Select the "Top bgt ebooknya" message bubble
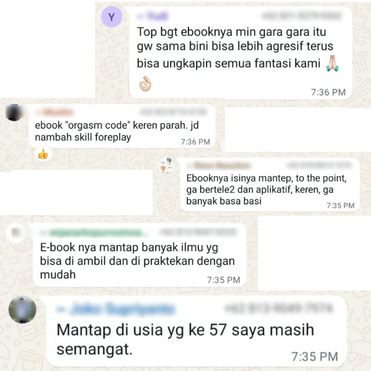This screenshot has height=371, width=371. (x=241, y=53)
